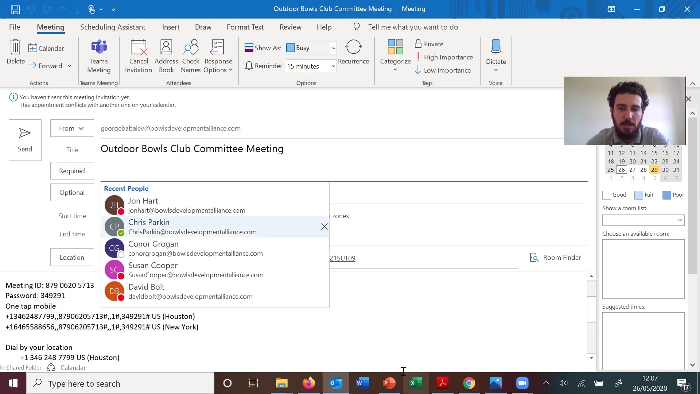This screenshot has width=700, height=394.
Task: Toggle High Importance tag
Action: tap(444, 57)
